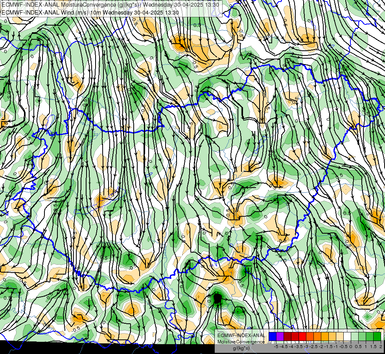The width and height of the screenshot is (385, 354).
Task: Click the blue legend swatch below -5
Action: point(273,337)
